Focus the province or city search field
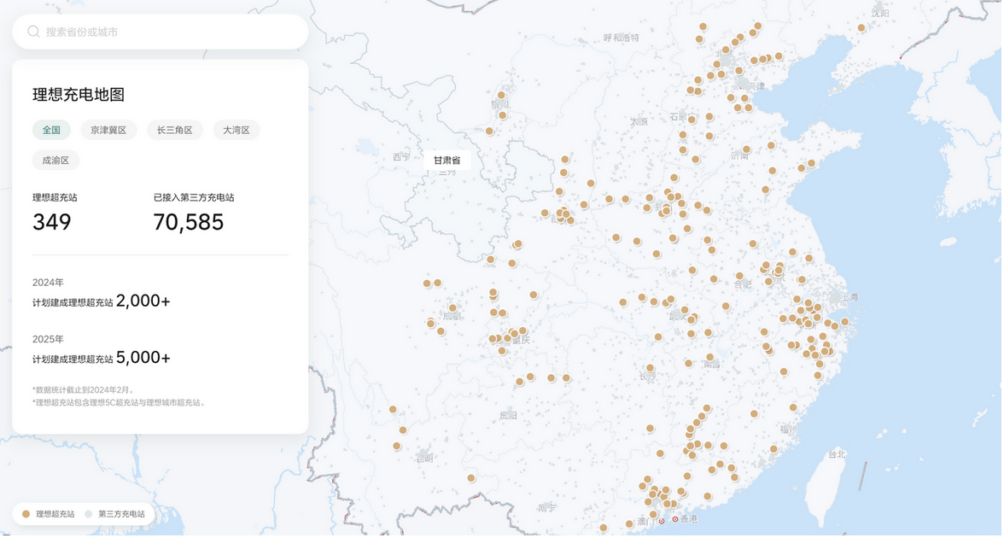1004x538 pixels. pyautogui.click(x=161, y=32)
